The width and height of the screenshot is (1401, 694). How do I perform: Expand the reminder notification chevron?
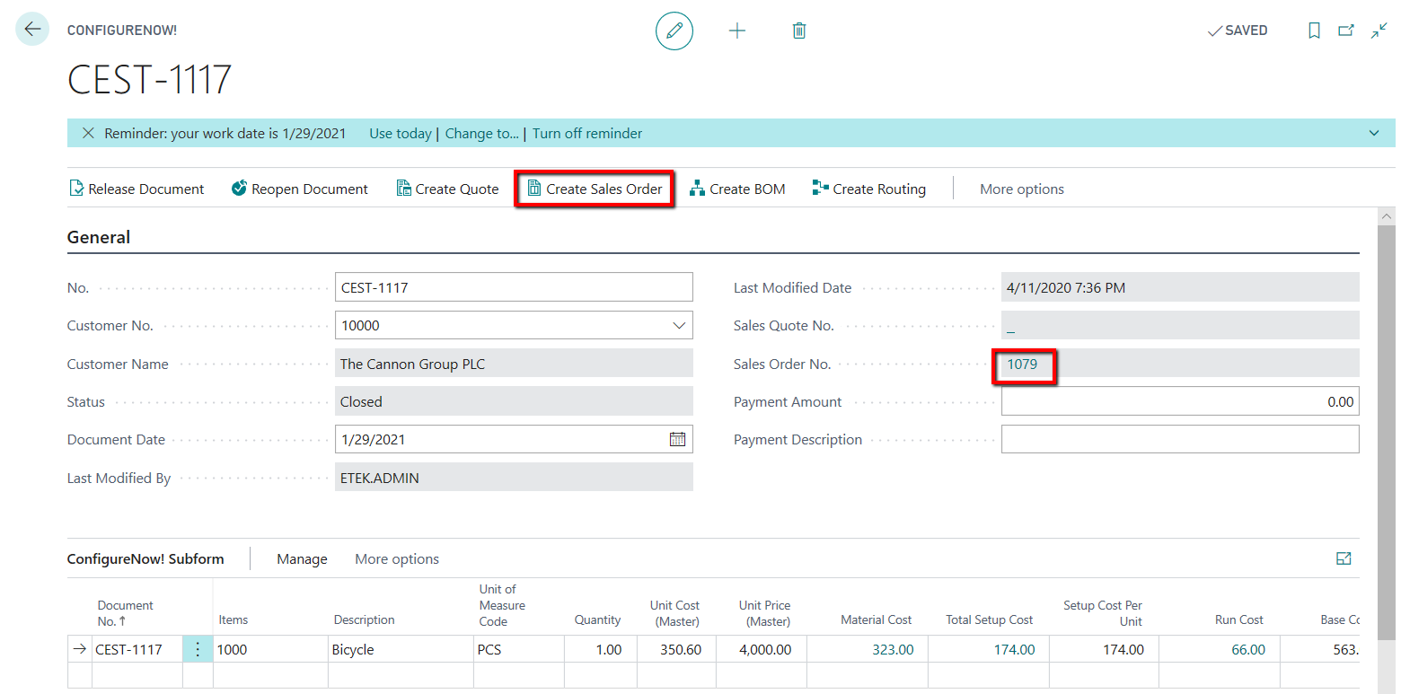pos(1374,133)
